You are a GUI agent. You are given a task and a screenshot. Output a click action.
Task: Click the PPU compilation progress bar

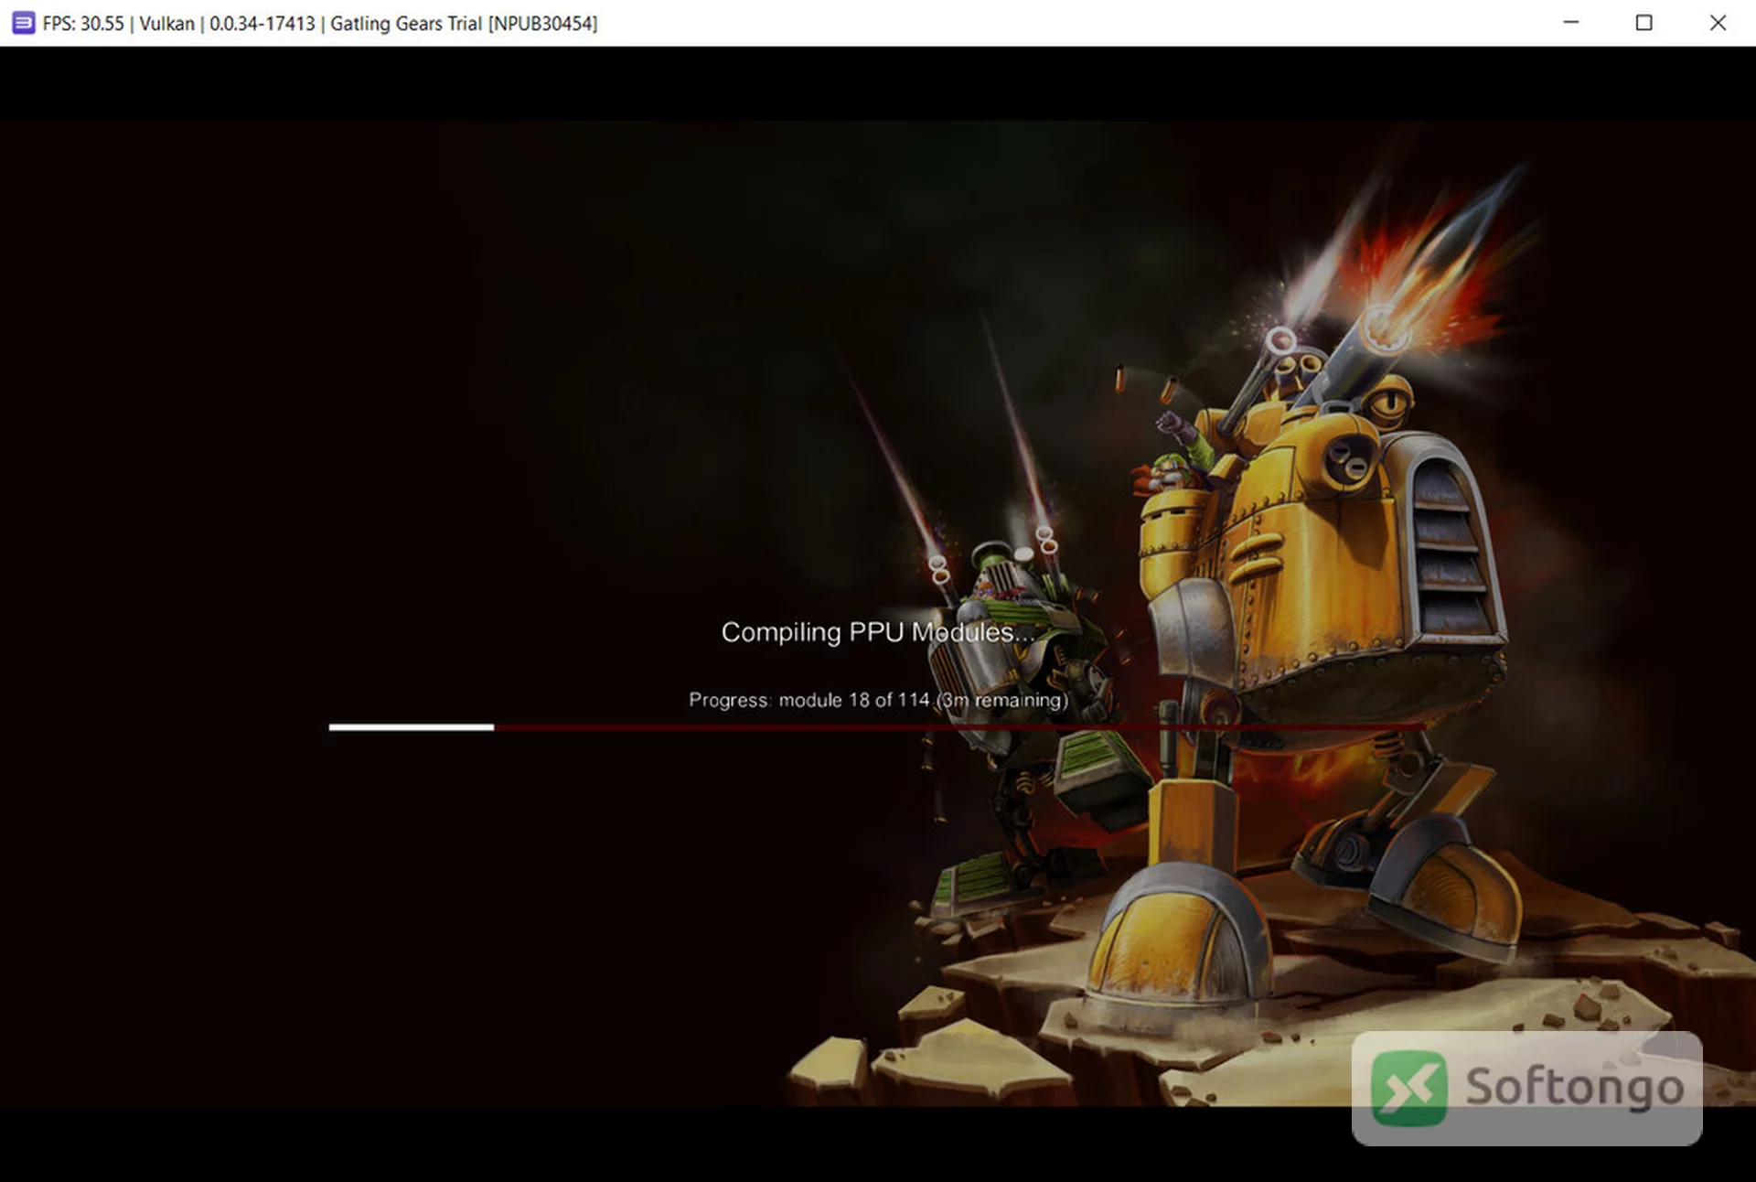pos(876,727)
